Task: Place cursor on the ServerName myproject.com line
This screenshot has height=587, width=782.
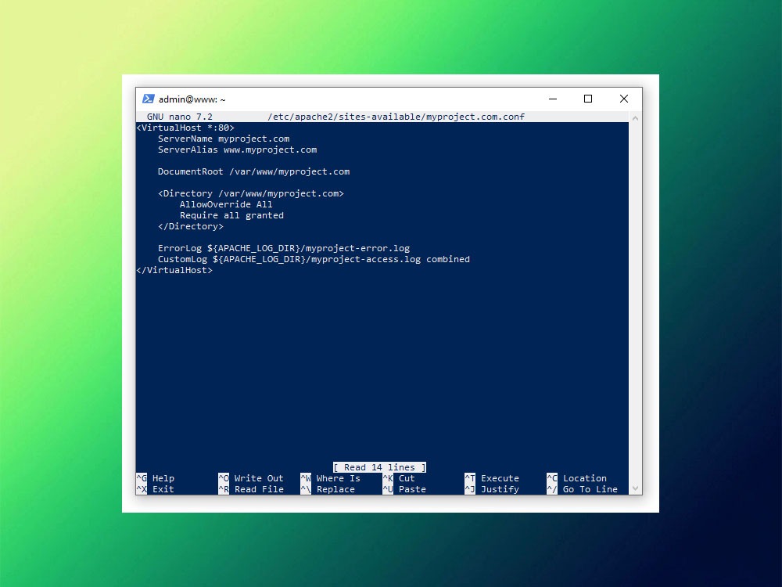Action: point(224,139)
